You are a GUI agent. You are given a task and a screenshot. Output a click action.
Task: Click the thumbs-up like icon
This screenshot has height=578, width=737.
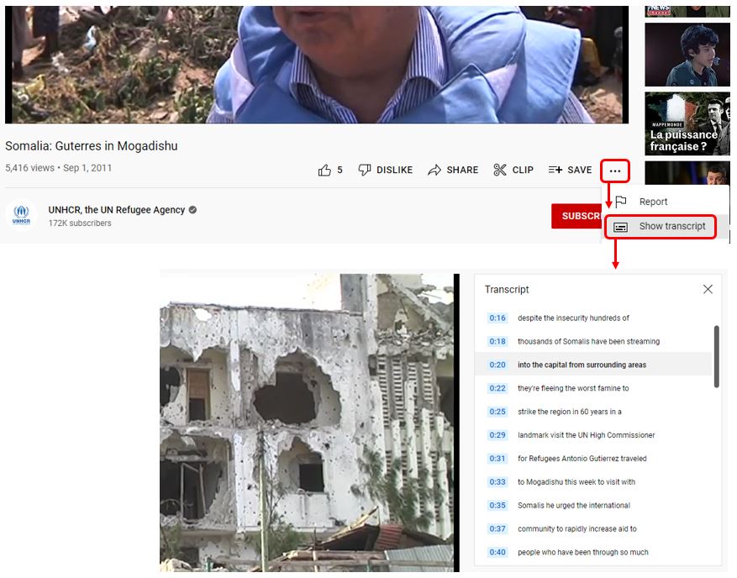click(324, 171)
